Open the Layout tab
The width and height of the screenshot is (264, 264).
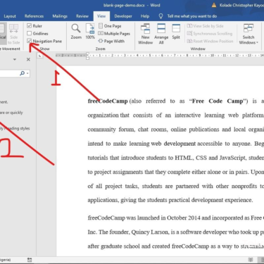pos(10,16)
